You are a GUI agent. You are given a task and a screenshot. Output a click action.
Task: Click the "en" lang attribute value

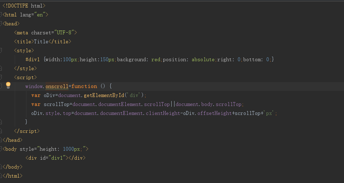click(40, 15)
